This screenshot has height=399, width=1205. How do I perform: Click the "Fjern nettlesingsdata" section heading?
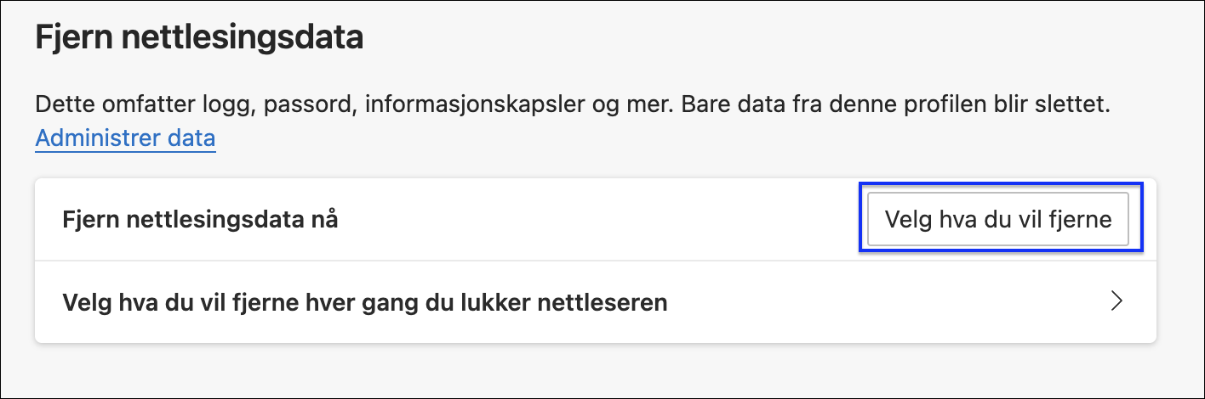pos(199,38)
